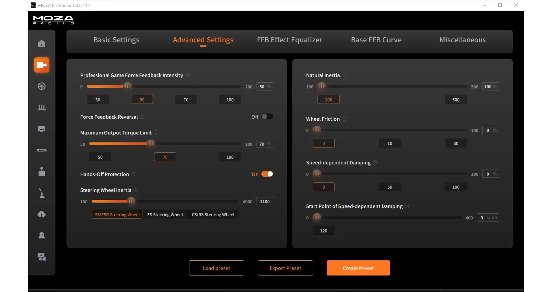551x292 pixels.
Task: Open the Base FFB Curve tab
Action: tap(376, 40)
